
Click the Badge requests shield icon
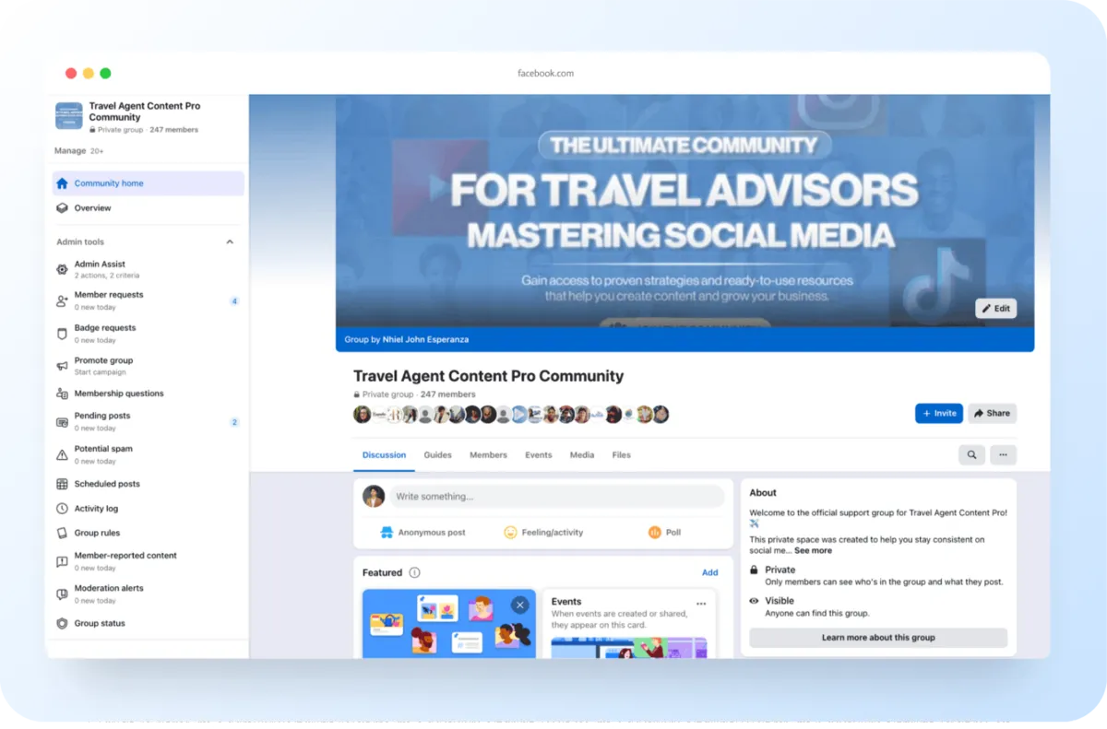[x=62, y=334]
